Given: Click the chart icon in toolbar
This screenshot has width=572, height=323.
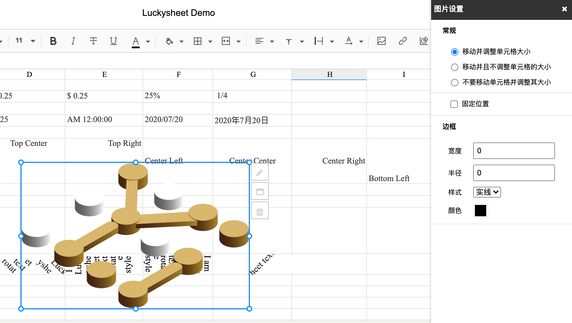Looking at the screenshot, I should (x=424, y=41).
